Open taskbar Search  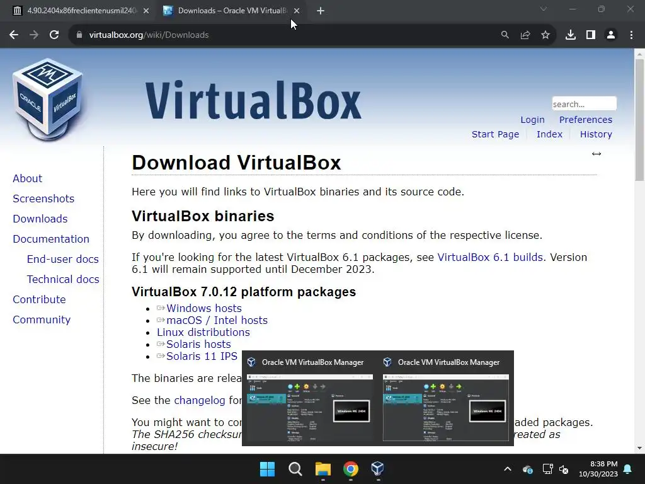(x=295, y=468)
